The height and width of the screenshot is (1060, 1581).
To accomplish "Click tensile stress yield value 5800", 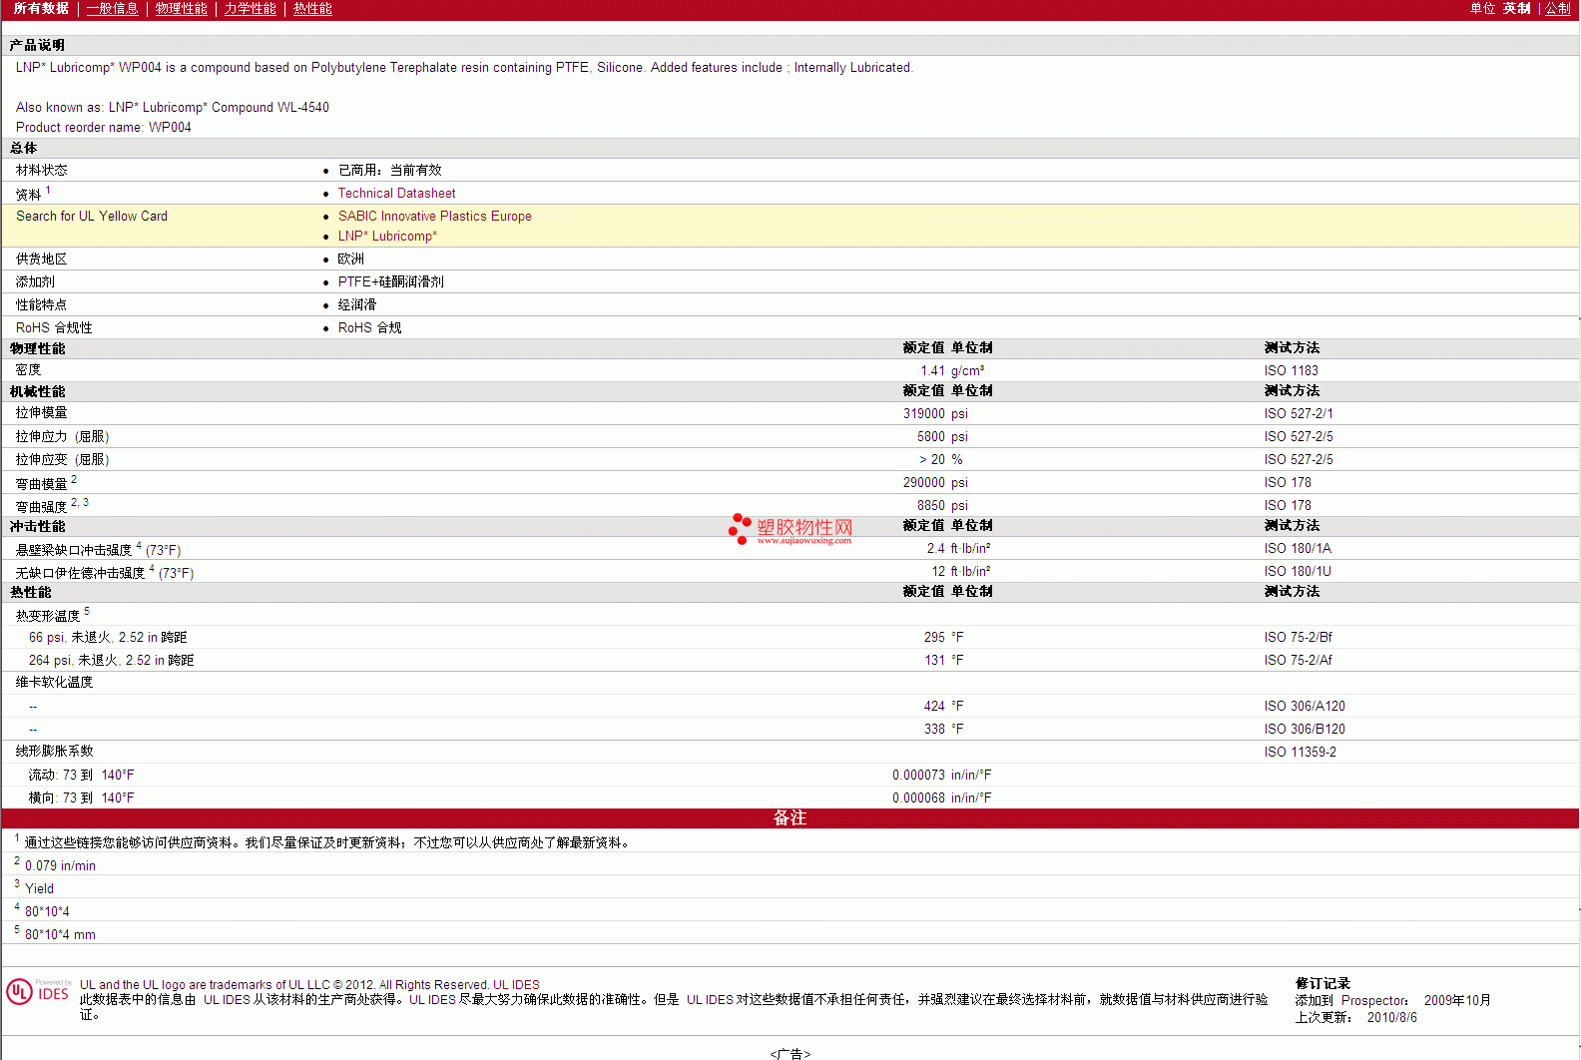I will pos(931,437).
